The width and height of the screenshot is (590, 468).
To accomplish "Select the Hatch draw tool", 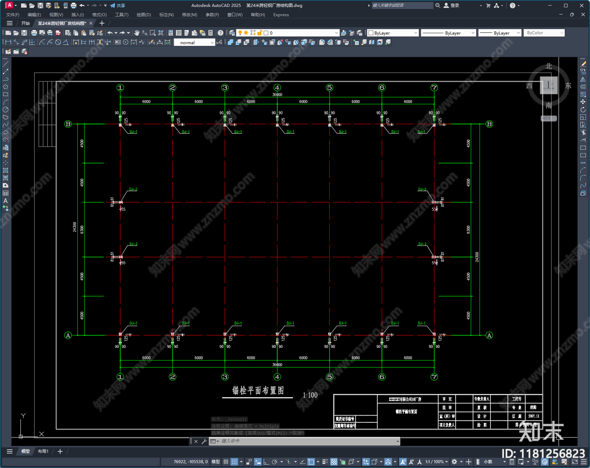I will (6, 170).
